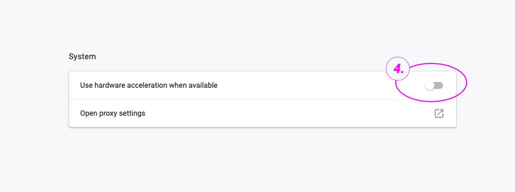Click the "Use hardware acceleration when available" label
The width and height of the screenshot is (515, 192).
click(149, 86)
